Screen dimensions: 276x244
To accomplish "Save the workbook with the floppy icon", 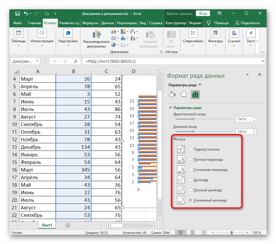I will 18,13.
